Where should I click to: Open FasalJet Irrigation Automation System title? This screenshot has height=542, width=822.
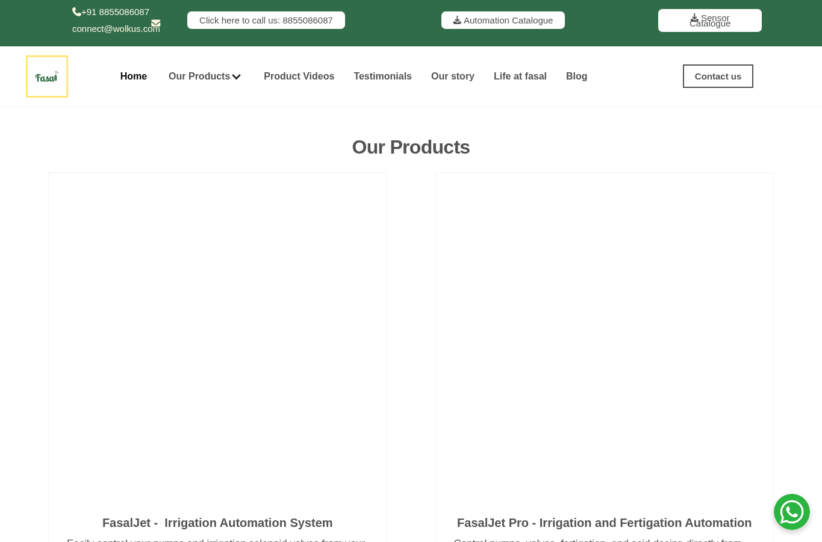point(217,523)
